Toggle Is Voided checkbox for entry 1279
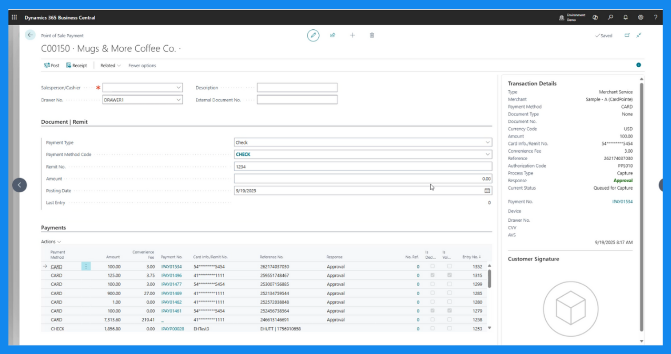The image size is (671, 354). coord(449,310)
